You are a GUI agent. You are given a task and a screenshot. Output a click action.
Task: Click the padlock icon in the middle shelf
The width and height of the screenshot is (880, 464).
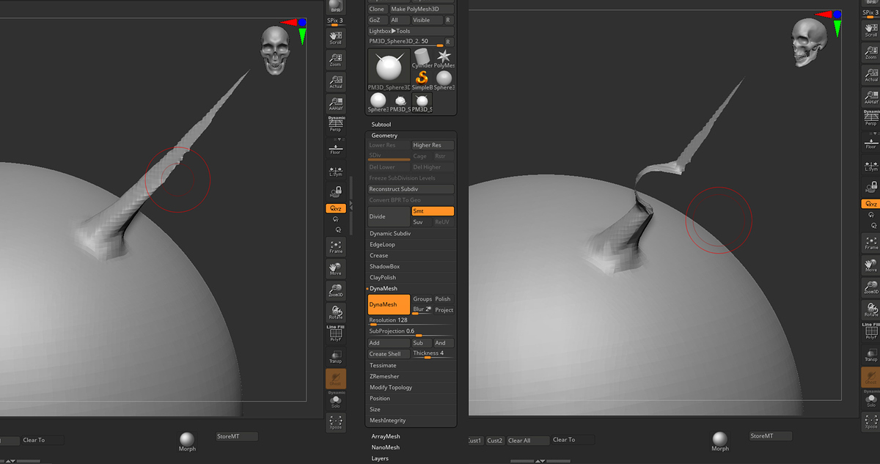(x=335, y=193)
